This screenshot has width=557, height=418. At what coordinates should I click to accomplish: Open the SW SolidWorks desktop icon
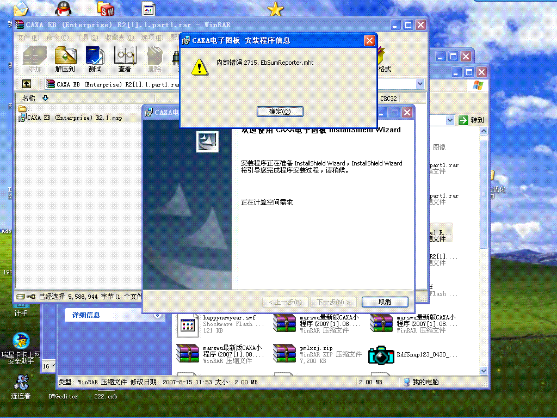point(106,9)
